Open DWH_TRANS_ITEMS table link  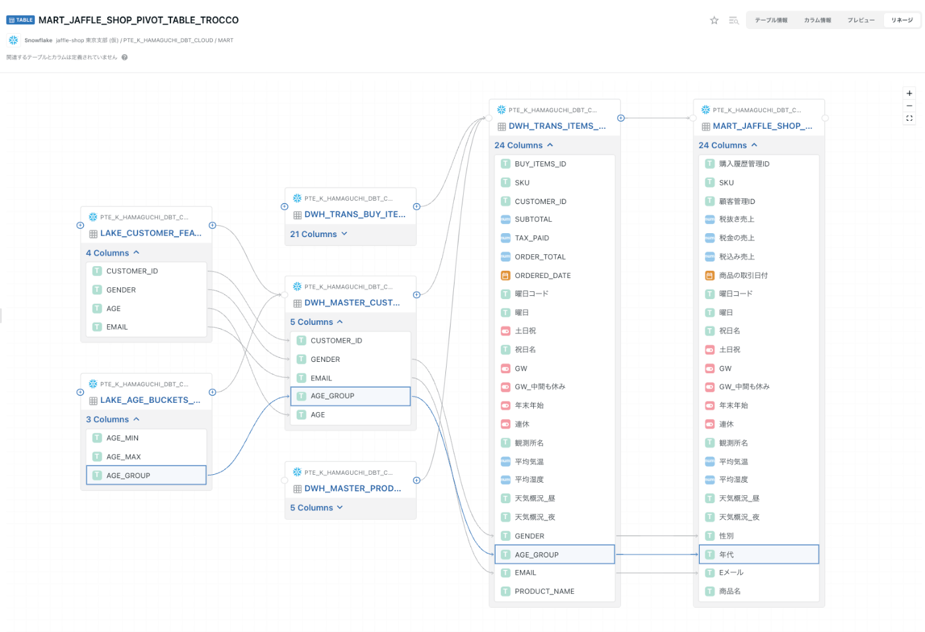point(557,126)
